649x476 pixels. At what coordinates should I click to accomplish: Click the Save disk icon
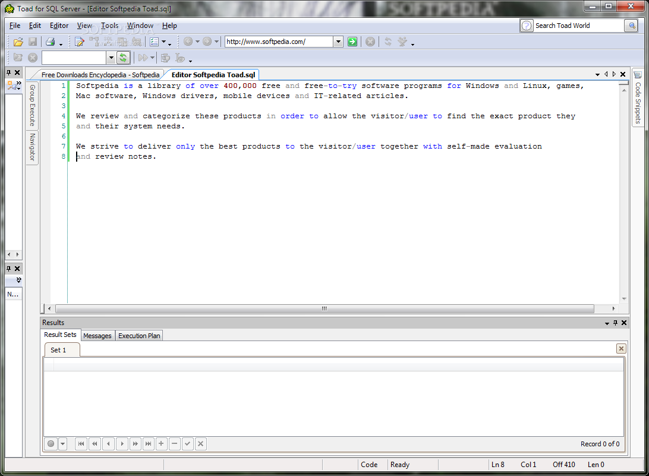coord(33,42)
